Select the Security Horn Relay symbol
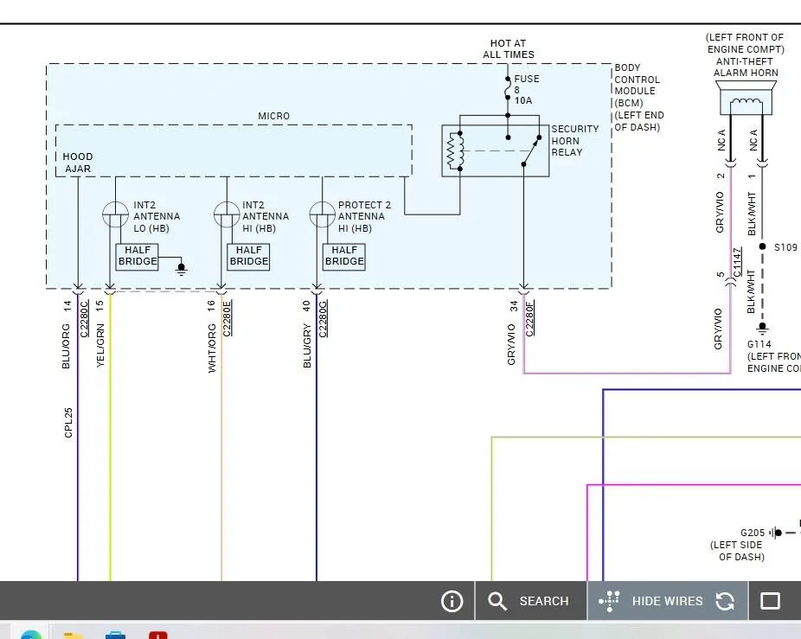 495,150
